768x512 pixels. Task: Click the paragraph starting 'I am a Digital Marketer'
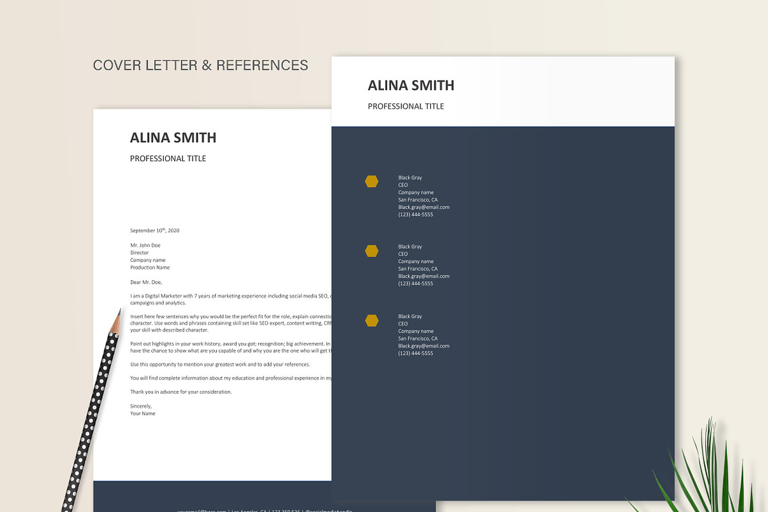pyautogui.click(x=230, y=300)
